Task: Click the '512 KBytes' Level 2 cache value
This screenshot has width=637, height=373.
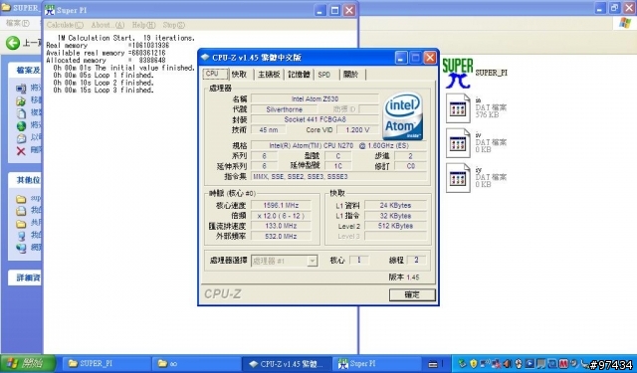Action: coord(395,226)
